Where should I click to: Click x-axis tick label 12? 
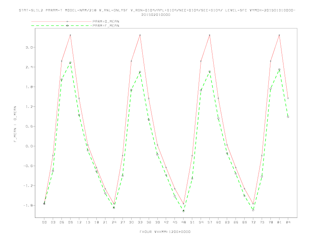click(x=79, y=222)
